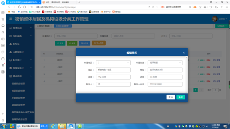
Task: Open 街道信息管理 in the sidebar
Action: (18, 84)
